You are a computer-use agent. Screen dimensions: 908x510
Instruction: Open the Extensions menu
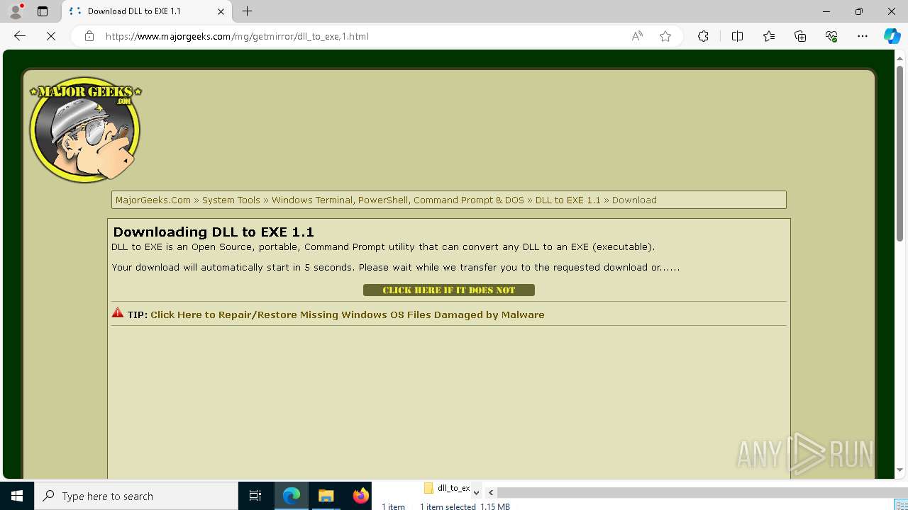click(x=703, y=36)
